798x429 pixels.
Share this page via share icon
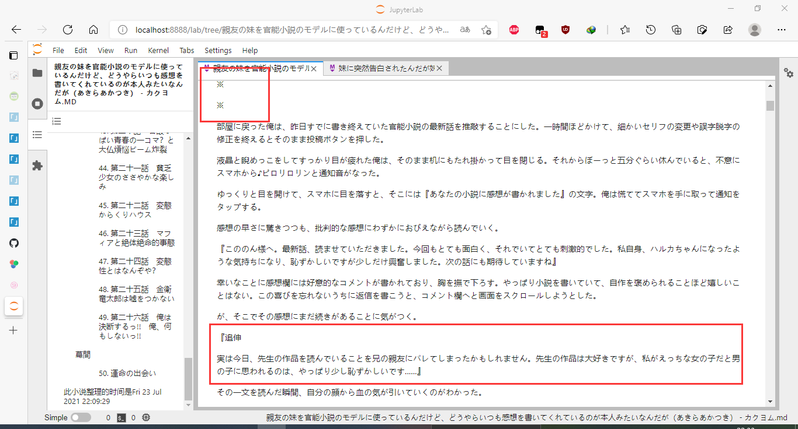tap(728, 30)
